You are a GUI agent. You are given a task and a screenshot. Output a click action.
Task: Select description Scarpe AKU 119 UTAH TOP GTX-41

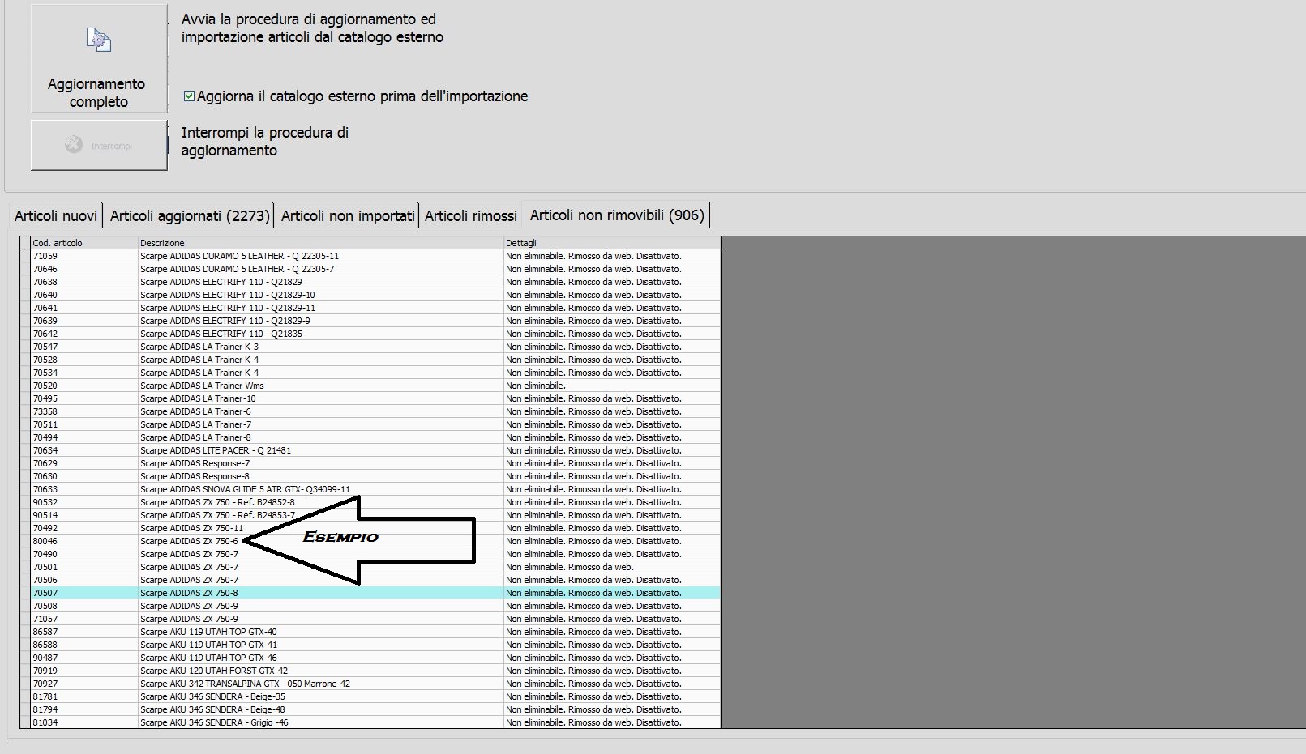click(x=208, y=645)
